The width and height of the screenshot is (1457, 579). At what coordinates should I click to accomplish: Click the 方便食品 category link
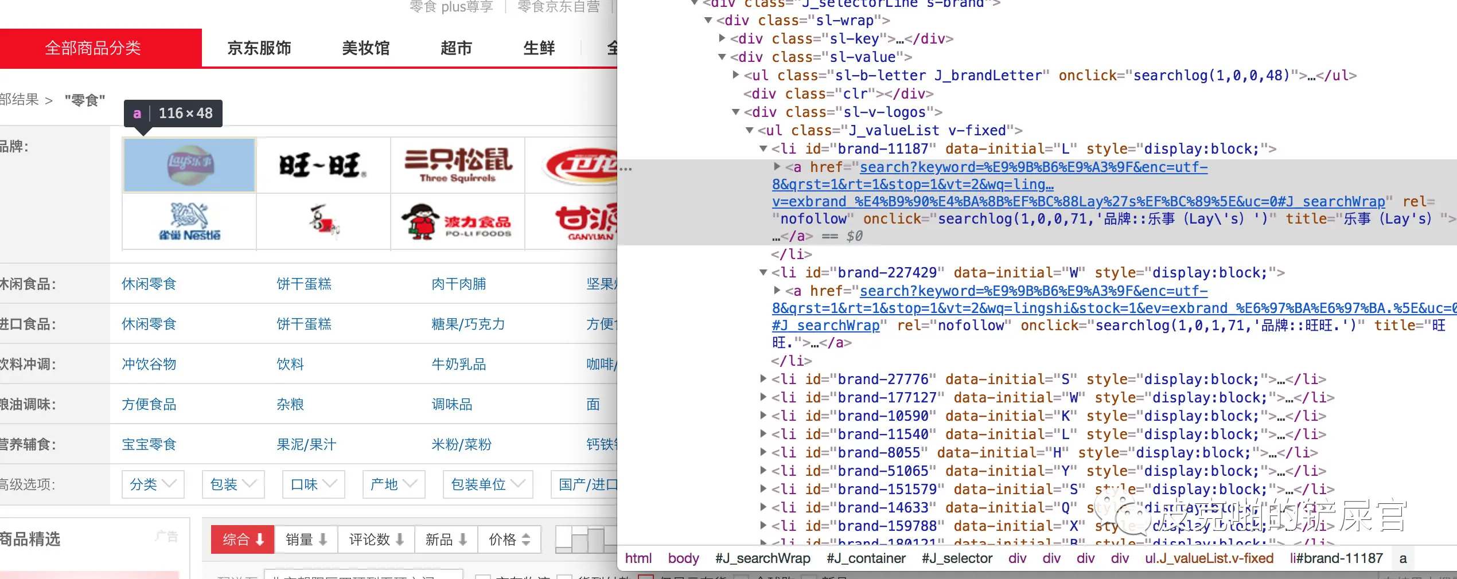tap(149, 404)
